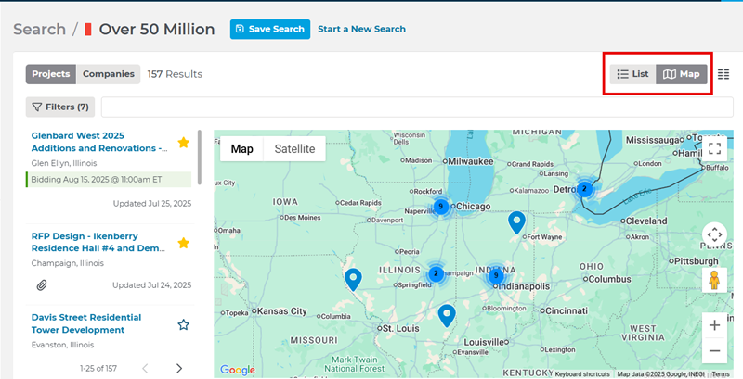
Task: Click the Bidding Aug 15, 2025 status
Action: [109, 180]
